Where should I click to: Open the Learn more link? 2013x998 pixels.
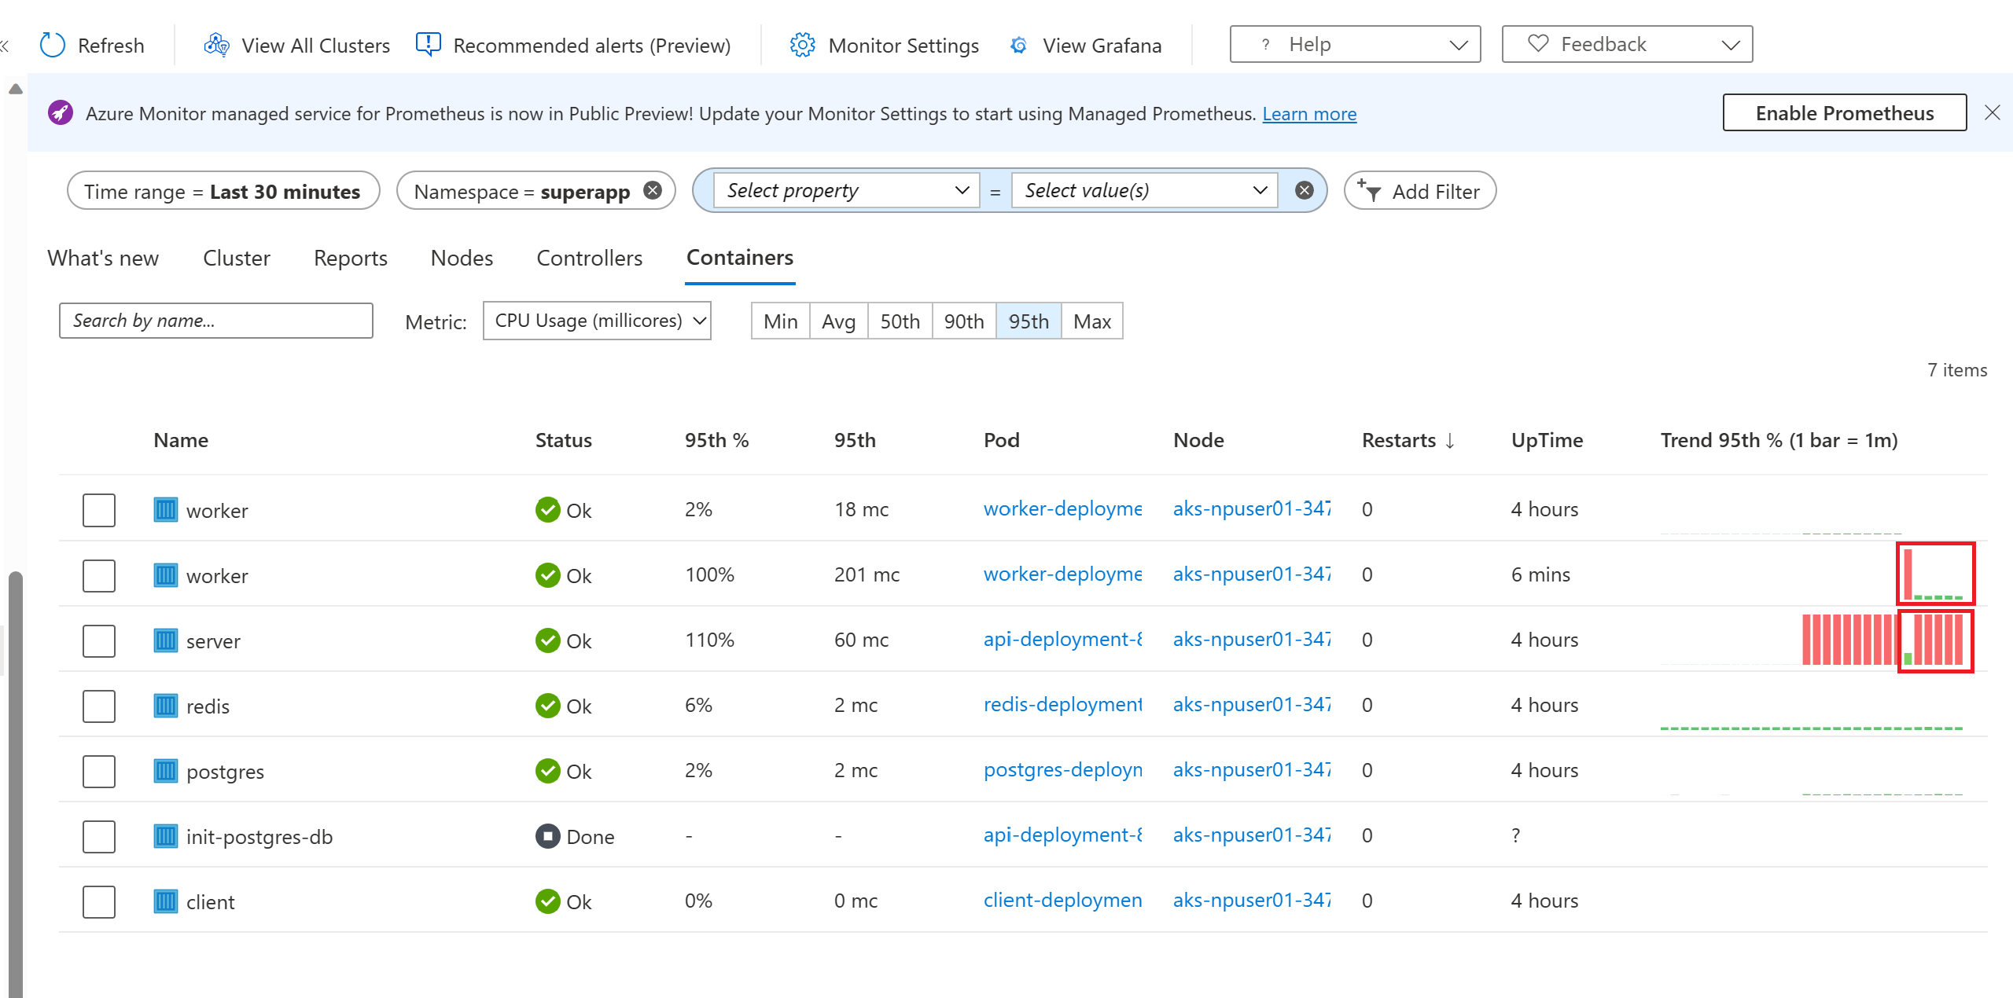1309,114
